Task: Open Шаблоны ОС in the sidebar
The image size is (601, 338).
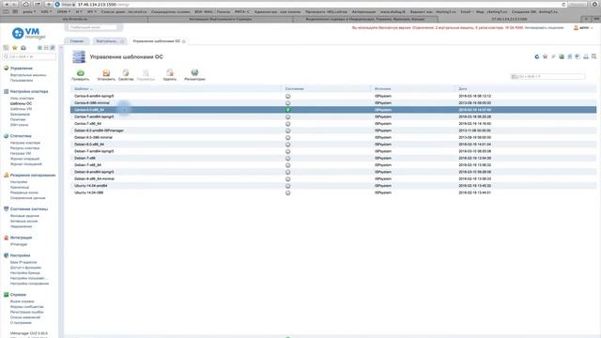Action: pos(21,103)
